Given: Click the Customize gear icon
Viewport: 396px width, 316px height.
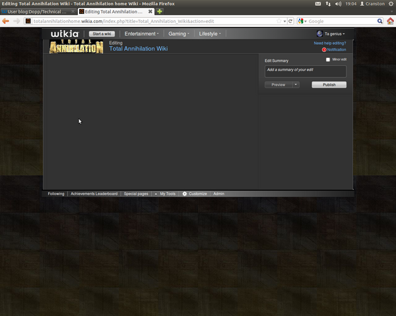Looking at the screenshot, I should click(185, 194).
